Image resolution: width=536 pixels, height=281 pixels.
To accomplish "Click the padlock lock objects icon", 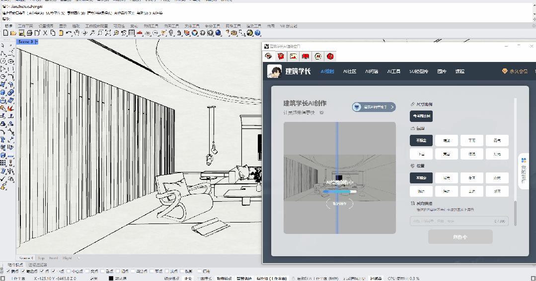I will 179,33.
